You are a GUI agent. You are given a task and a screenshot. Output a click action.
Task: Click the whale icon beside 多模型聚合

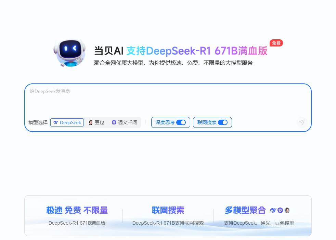[273, 210]
